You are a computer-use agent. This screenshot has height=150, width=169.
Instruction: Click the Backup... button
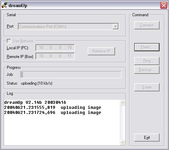pyautogui.click(x=147, y=70)
